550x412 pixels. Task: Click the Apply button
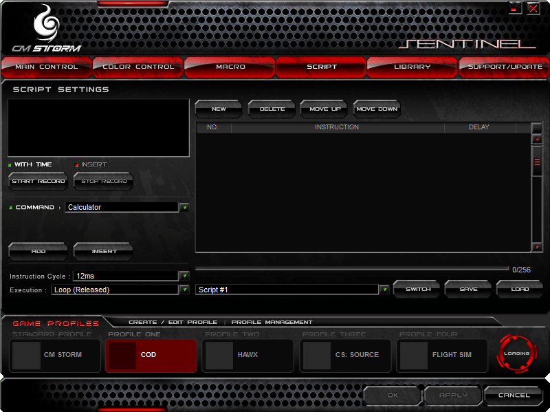pyautogui.click(x=453, y=395)
